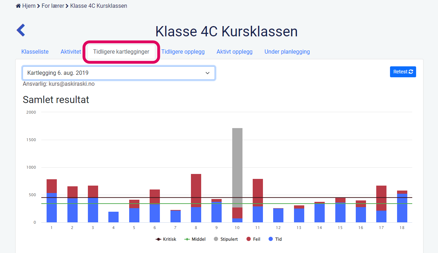Click the dropdown chevron arrow on Kartlegging selector
The width and height of the screenshot is (438, 253).
point(208,73)
